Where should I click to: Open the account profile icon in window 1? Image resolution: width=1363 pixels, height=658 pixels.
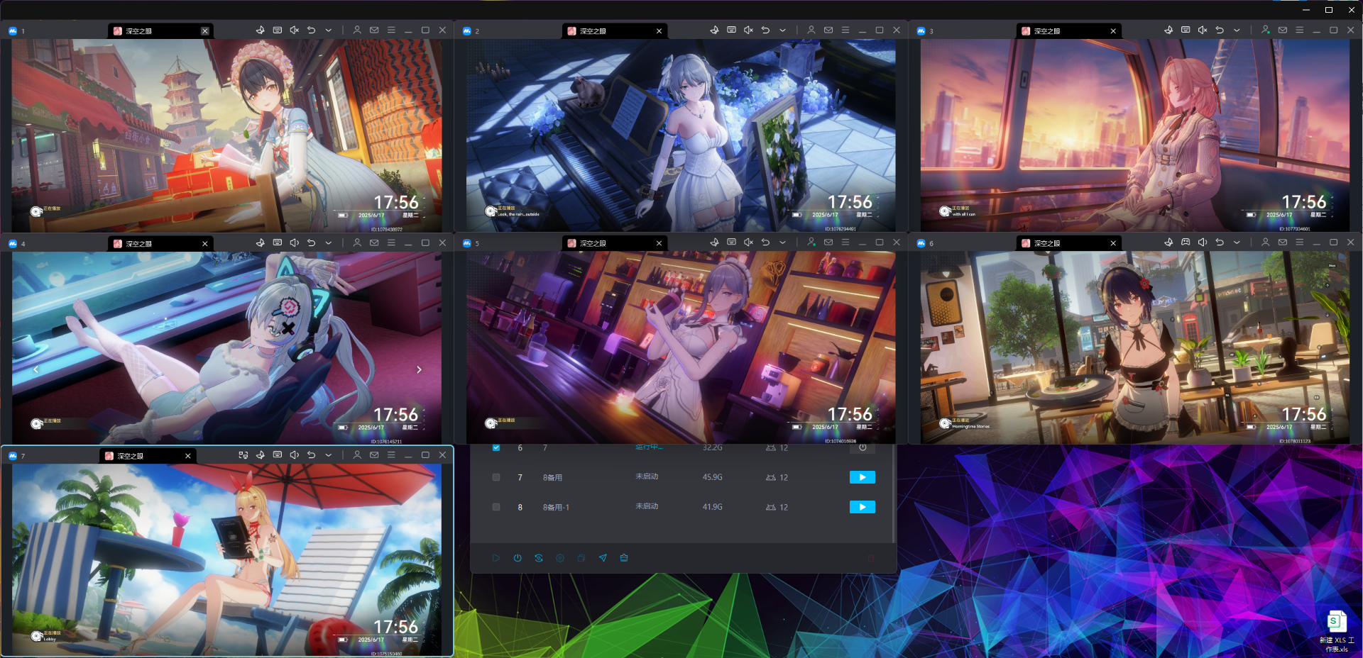pos(357,30)
